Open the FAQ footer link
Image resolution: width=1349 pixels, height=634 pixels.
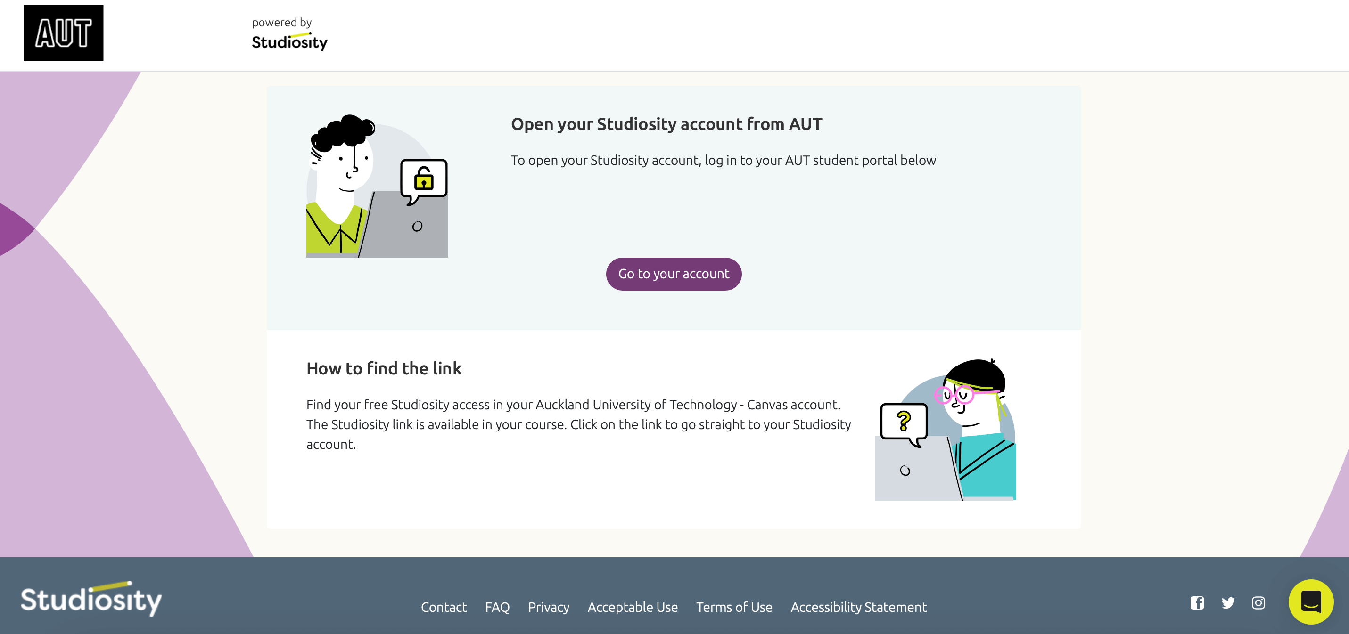(x=497, y=607)
